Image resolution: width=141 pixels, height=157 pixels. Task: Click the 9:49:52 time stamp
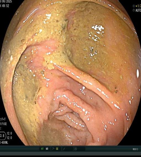[4, 6]
